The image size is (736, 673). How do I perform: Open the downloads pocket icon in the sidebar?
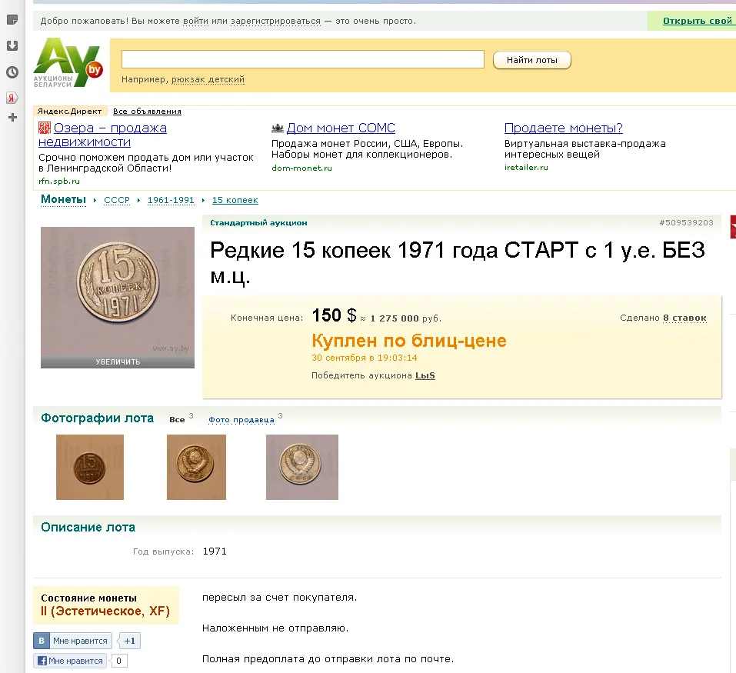(12, 45)
